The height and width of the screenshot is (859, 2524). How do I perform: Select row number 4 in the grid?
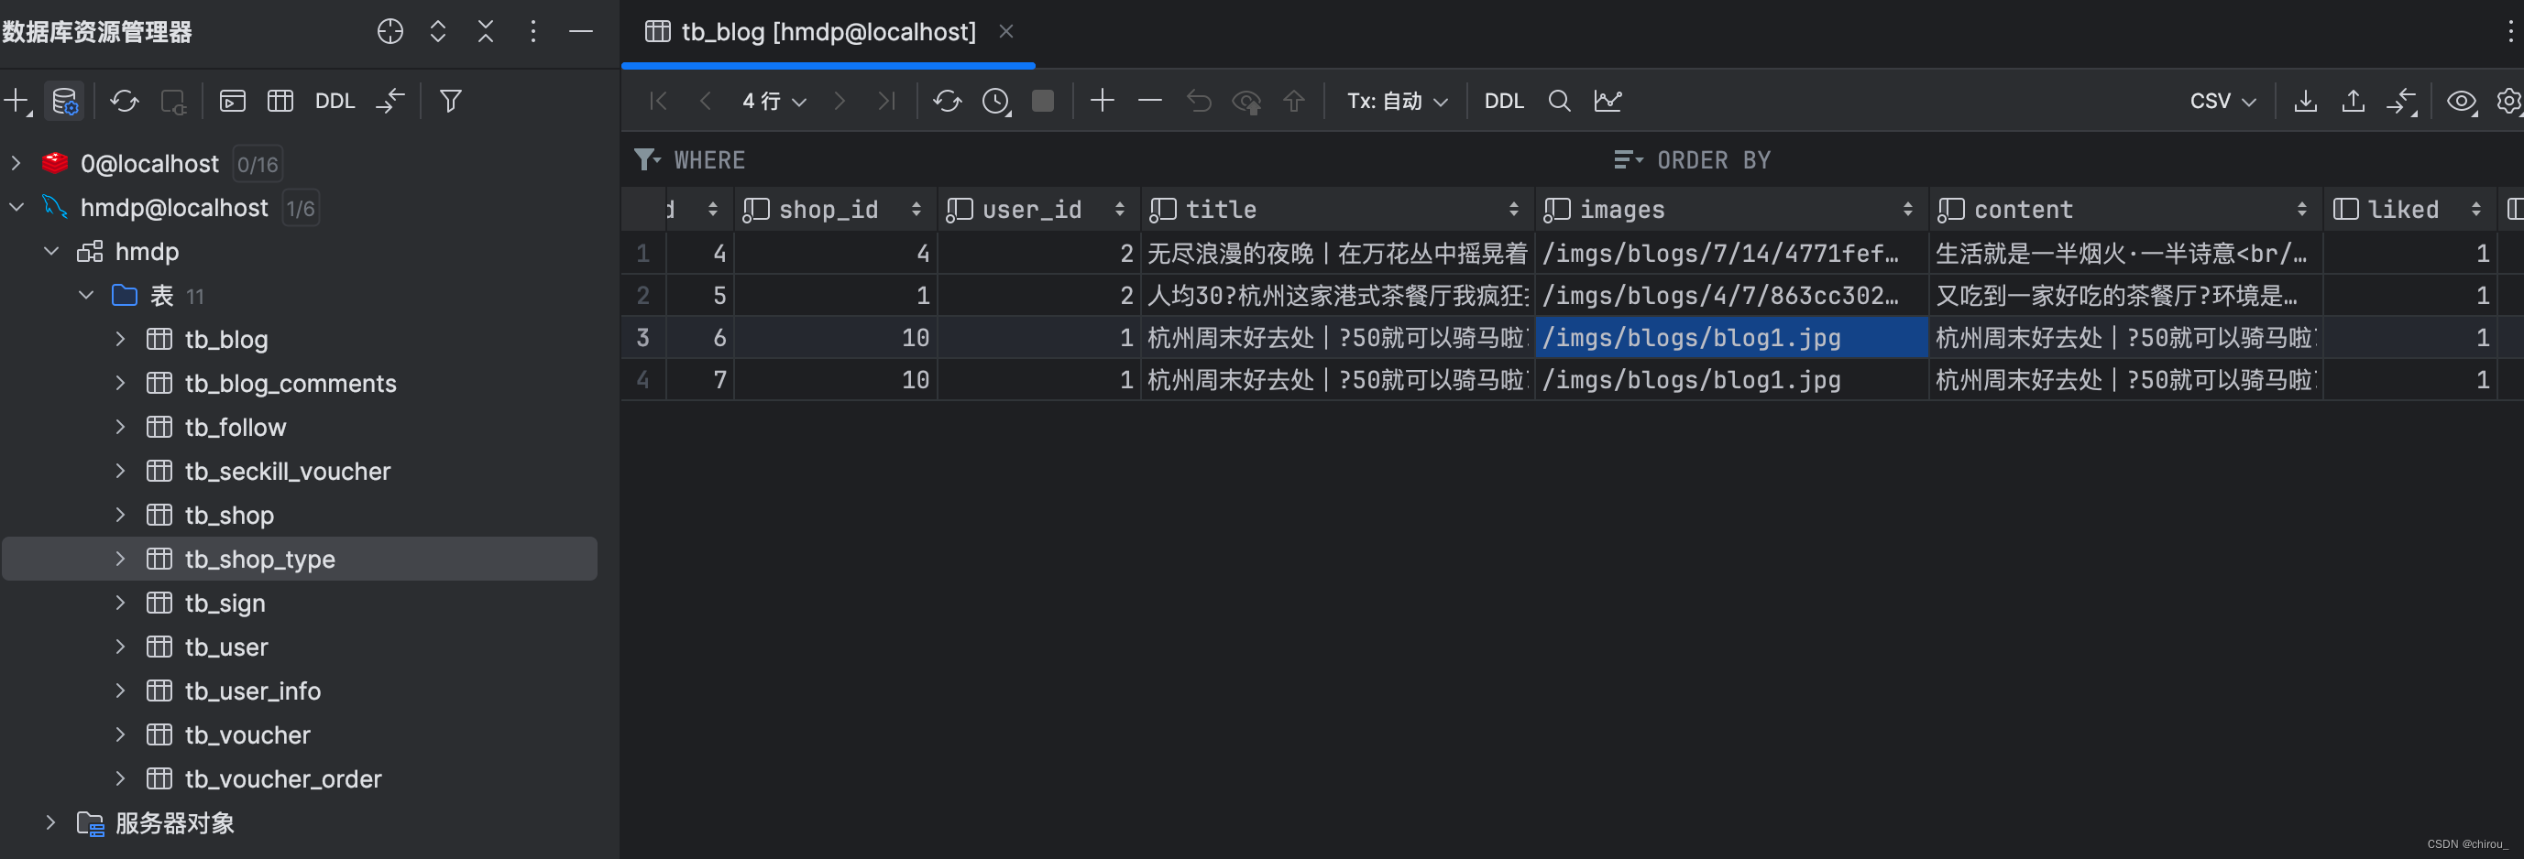click(x=642, y=379)
